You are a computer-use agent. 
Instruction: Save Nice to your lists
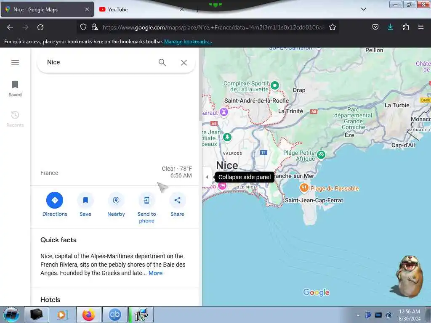tap(85, 204)
